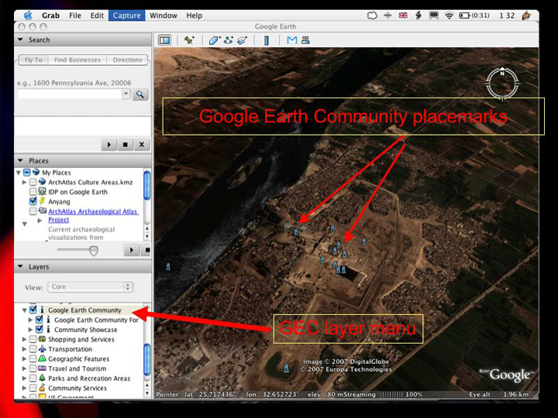The image size is (558, 418).
Task: Switch to the Directions tab
Action: point(127,60)
